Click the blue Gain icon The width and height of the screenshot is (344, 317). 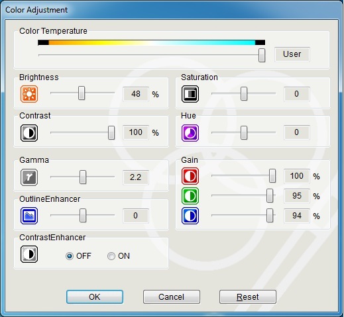(x=190, y=216)
